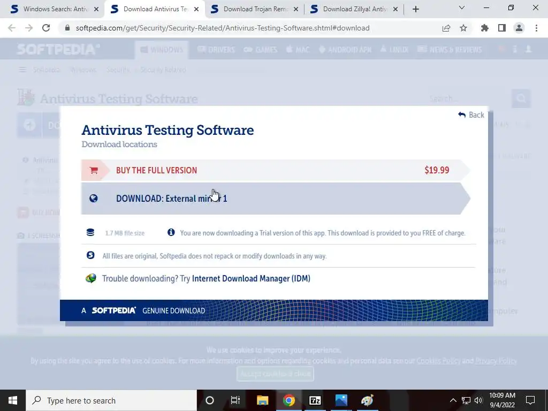Bookmark this page with star icon
This screenshot has width=548, height=411.
[x=463, y=28]
